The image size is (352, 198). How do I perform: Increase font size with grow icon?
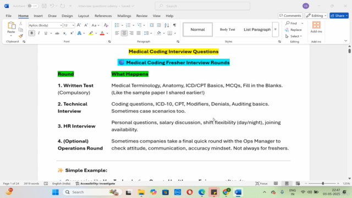[x=79, y=25]
